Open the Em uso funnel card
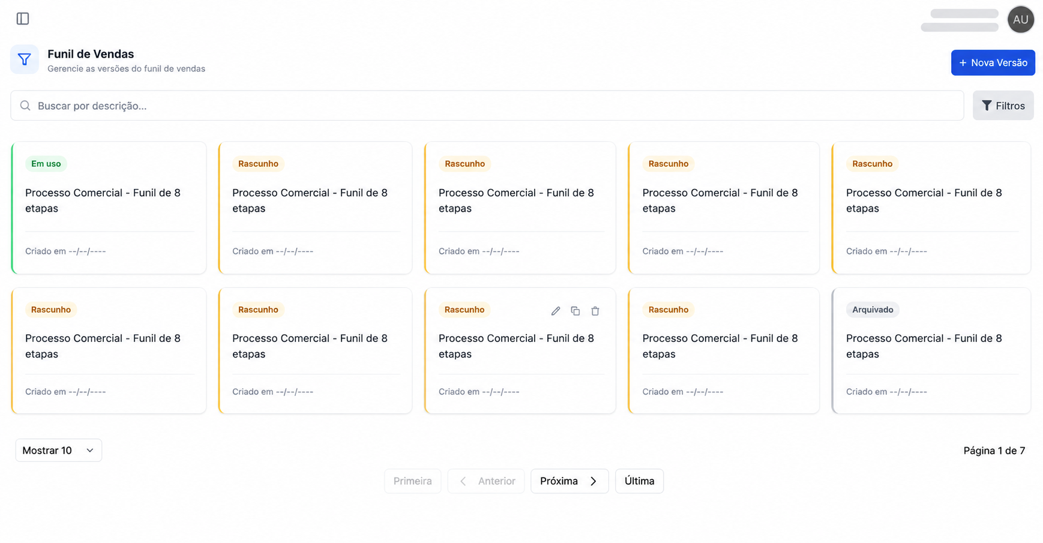This screenshot has width=1043, height=543. (109, 208)
